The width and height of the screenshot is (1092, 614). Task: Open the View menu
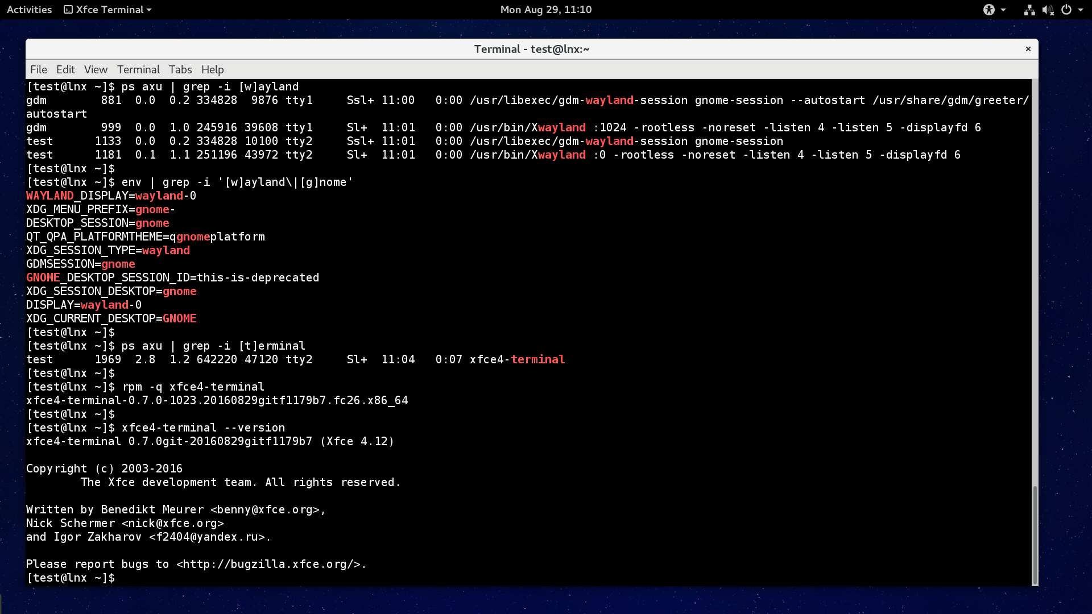tap(96, 69)
